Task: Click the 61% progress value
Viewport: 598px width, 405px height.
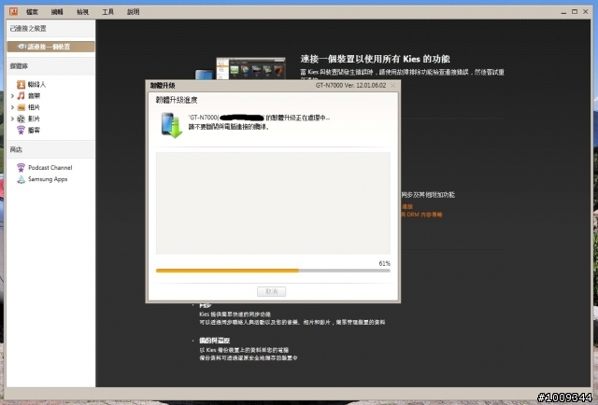Action: [x=384, y=263]
